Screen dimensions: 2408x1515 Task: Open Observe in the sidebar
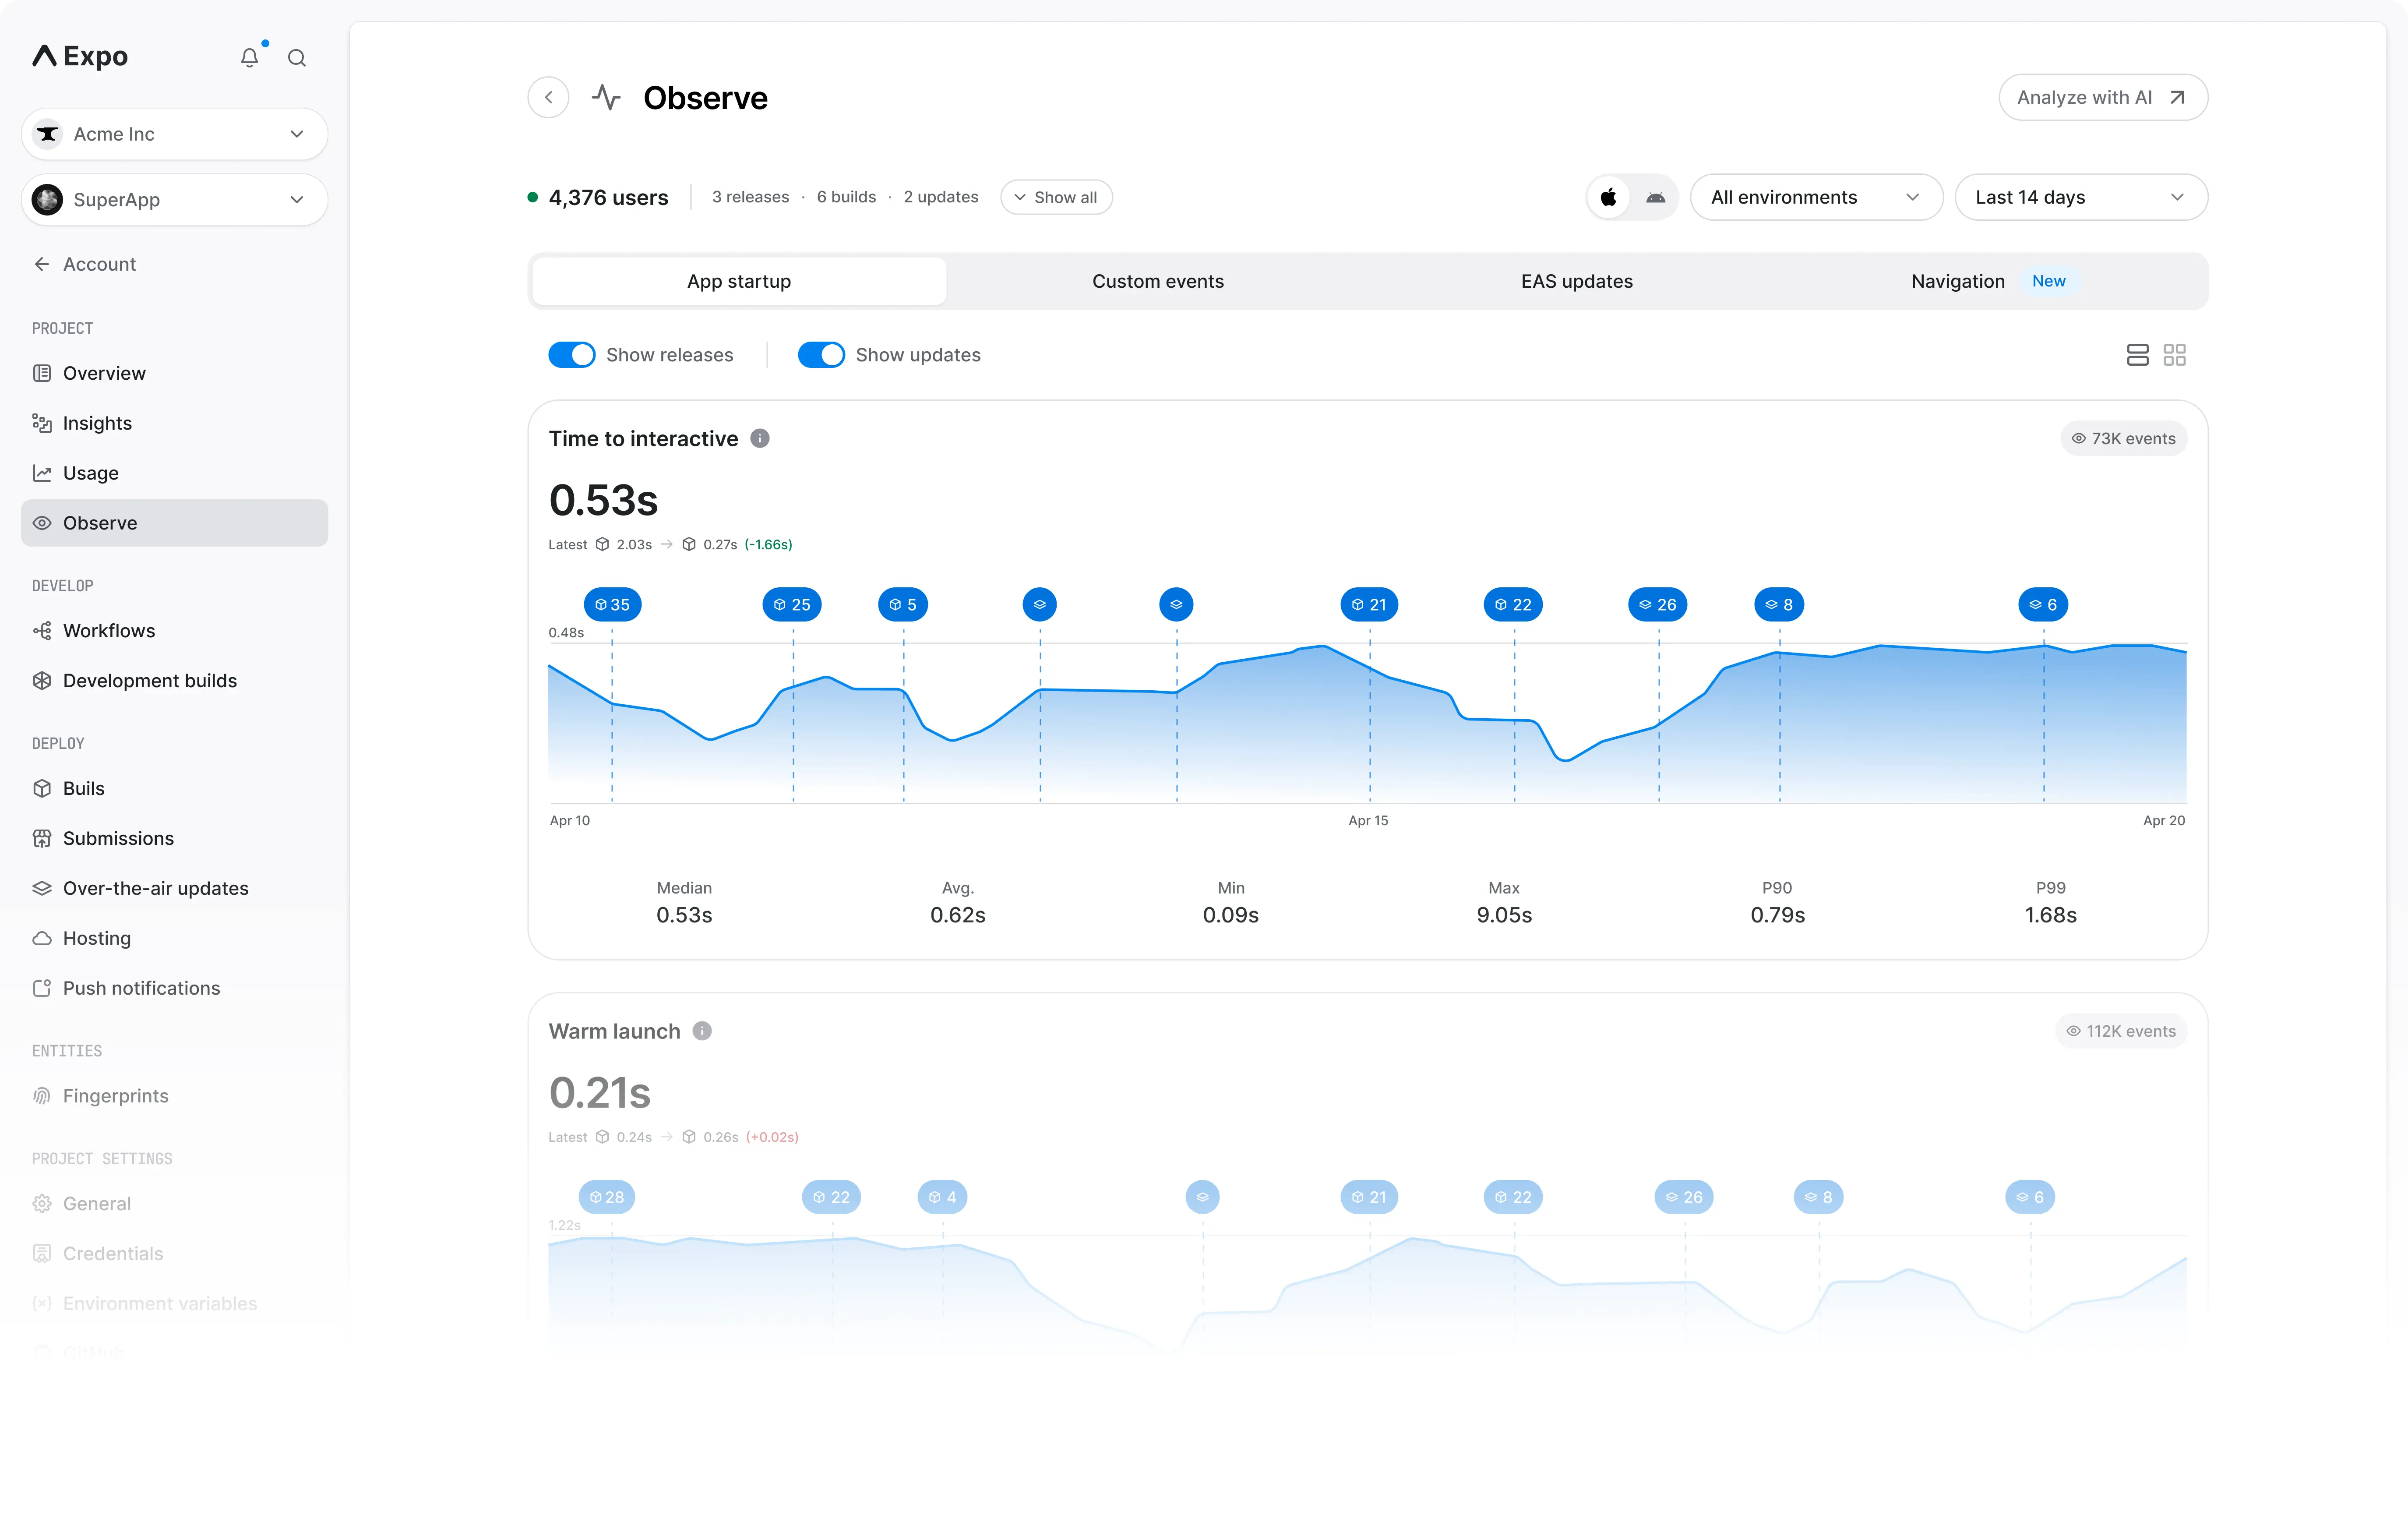click(x=174, y=523)
